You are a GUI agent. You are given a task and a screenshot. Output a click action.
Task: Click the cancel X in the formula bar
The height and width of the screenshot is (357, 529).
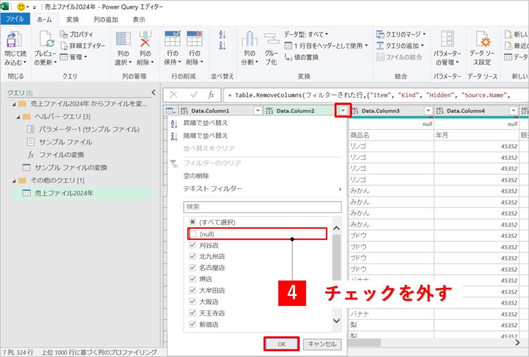click(174, 95)
